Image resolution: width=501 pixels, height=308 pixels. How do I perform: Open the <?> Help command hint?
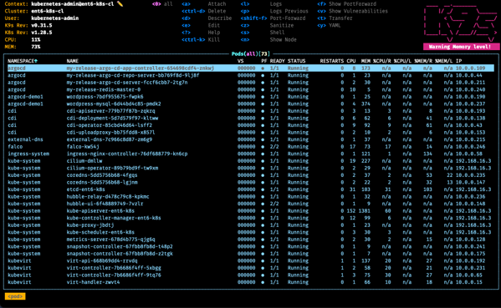[x=201, y=33]
